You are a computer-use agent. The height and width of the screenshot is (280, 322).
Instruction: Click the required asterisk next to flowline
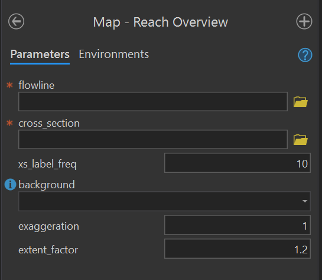(x=9, y=85)
